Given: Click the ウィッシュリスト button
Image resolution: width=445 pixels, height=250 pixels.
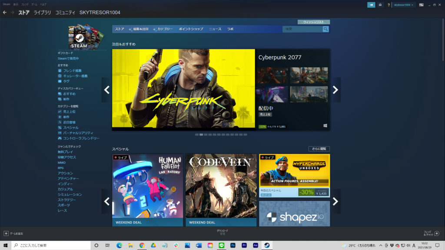Looking at the screenshot, I should [314, 22].
